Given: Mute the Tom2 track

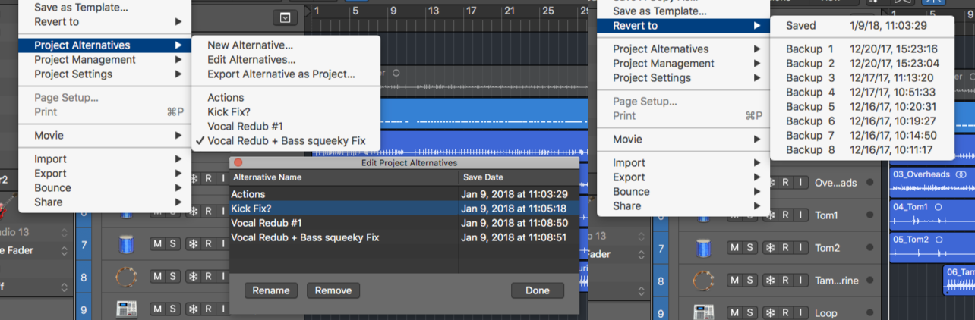Looking at the screenshot, I should pos(734,247).
